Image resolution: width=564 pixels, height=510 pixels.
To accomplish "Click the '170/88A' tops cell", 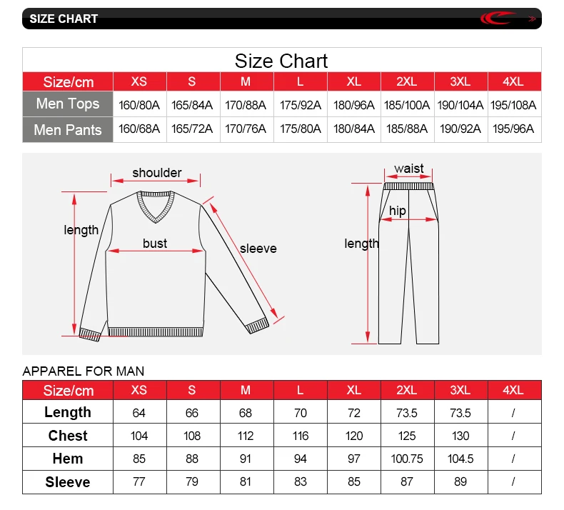I will point(246,105).
